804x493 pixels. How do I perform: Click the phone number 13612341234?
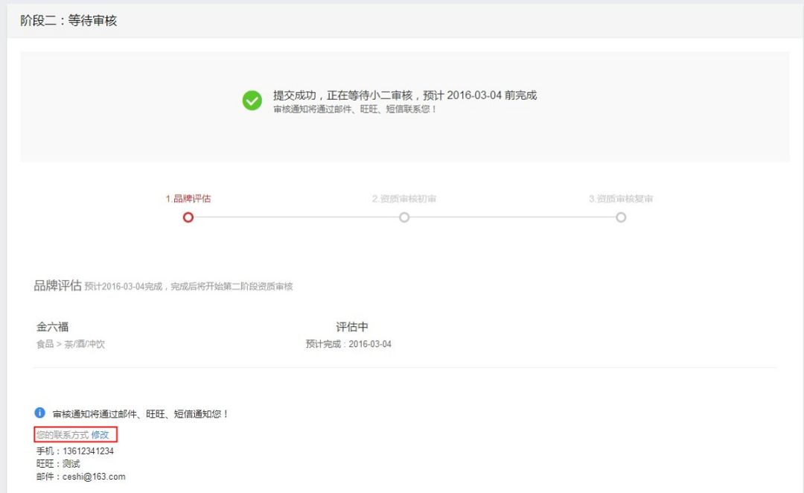(x=87, y=449)
